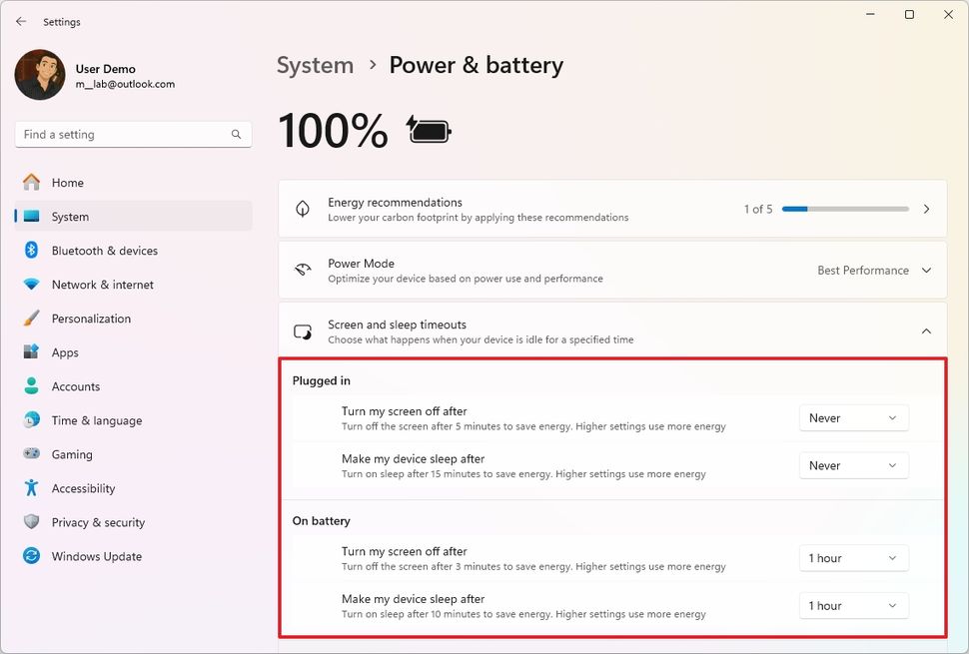Click the Energy recommendations leaf icon
This screenshot has height=654, width=969.
[x=302, y=208]
